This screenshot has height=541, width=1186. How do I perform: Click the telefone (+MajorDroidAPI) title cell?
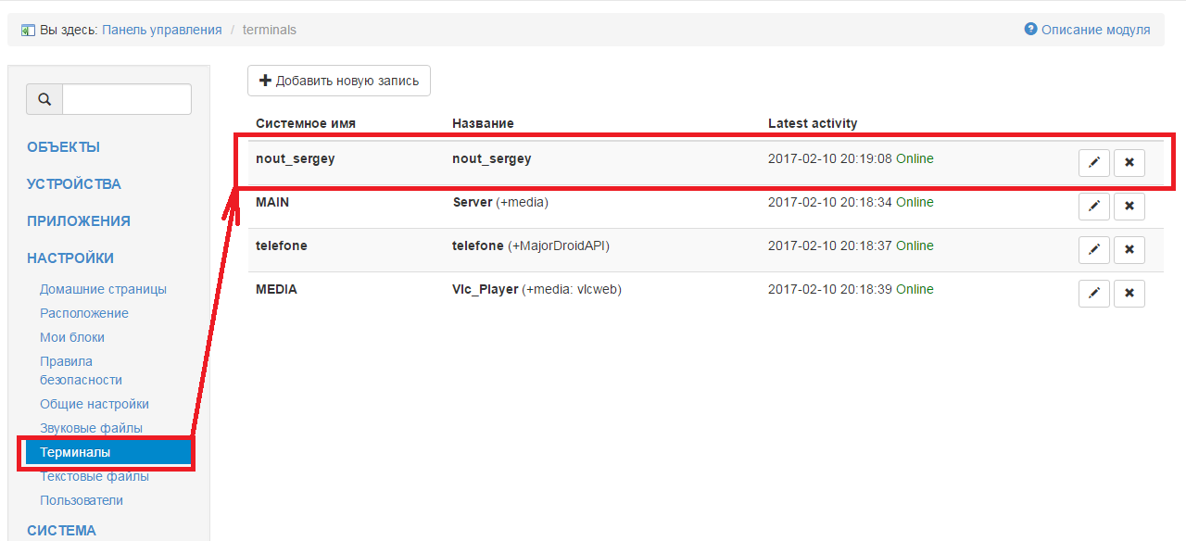(x=531, y=245)
